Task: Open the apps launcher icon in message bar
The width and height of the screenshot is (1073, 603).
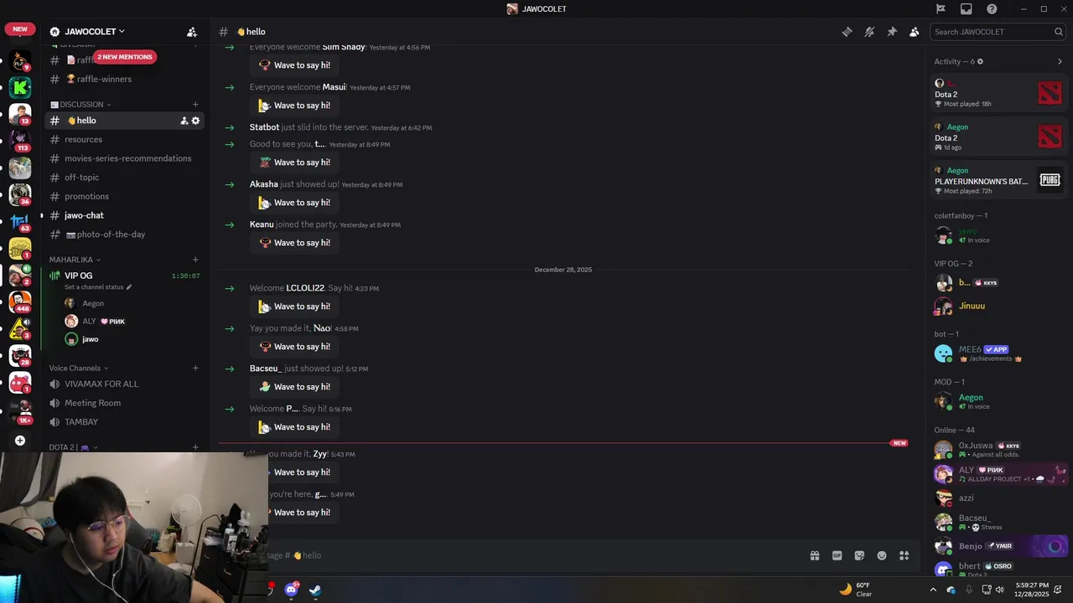Action: tap(905, 555)
